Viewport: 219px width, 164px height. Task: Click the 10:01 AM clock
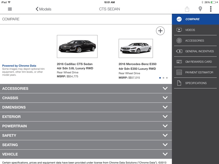coord(109,2)
